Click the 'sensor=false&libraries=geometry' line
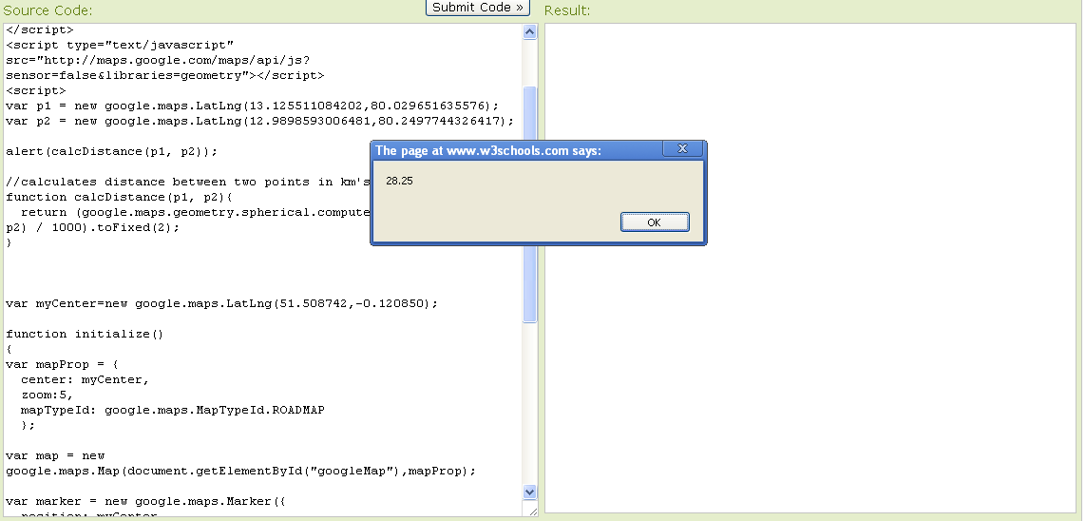Image resolution: width=1086 pixels, height=521 pixels. tap(164, 75)
